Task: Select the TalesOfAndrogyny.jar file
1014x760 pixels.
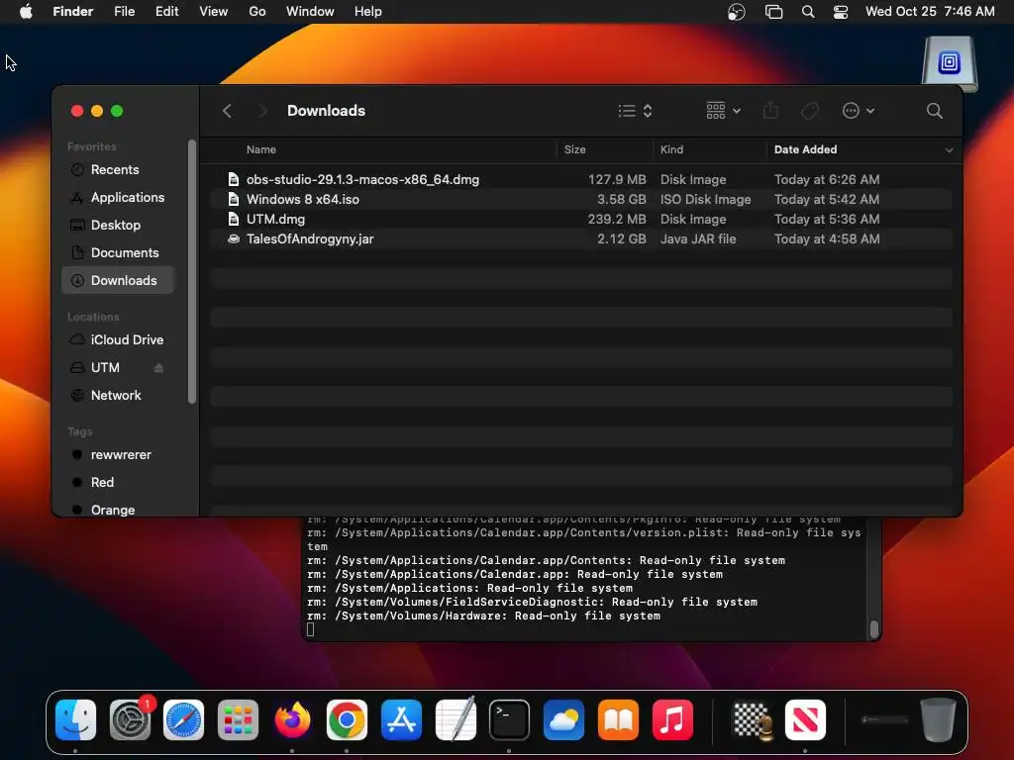Action: tap(580, 239)
